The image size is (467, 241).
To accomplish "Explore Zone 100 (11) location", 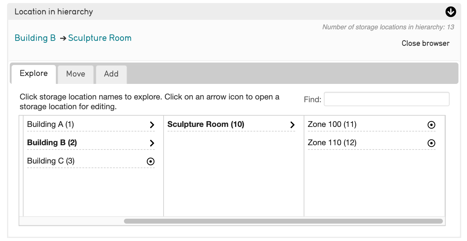I will (332, 124).
